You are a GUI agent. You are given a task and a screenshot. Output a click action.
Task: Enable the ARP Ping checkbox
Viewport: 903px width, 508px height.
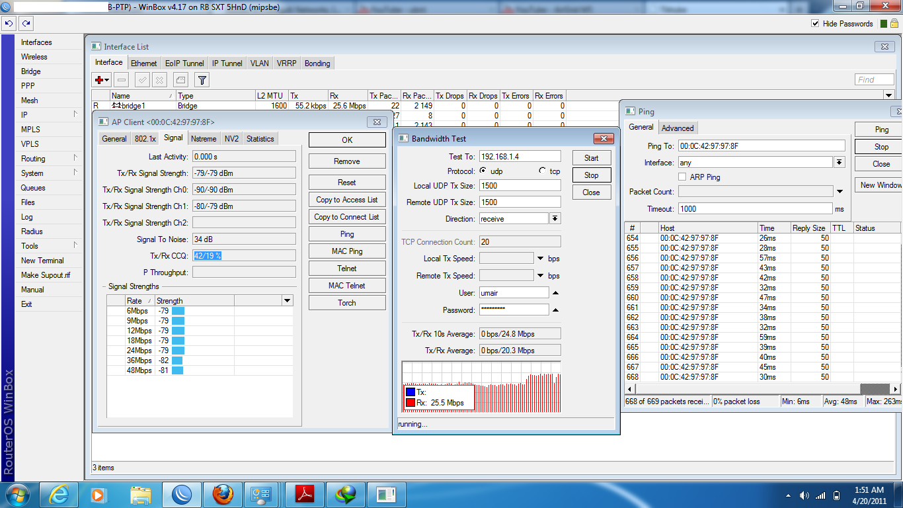click(683, 177)
